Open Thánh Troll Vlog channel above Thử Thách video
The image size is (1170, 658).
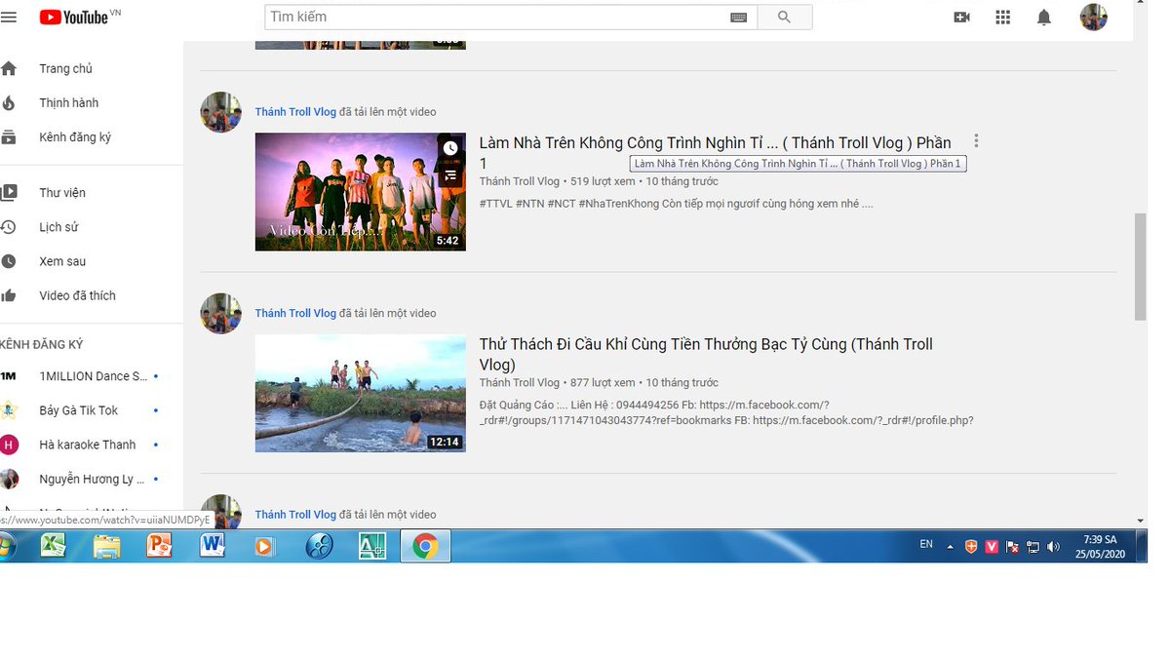(x=295, y=313)
